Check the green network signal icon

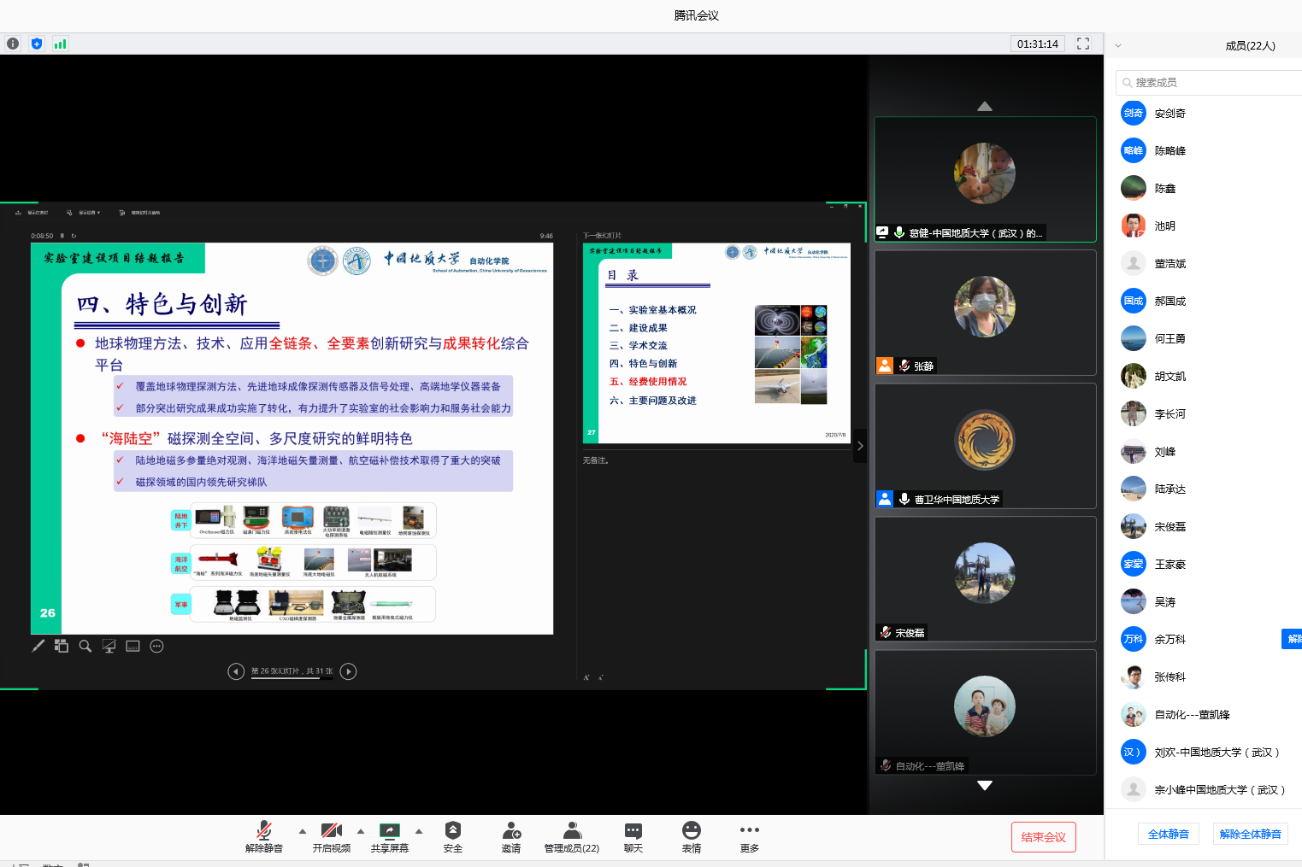[60, 44]
